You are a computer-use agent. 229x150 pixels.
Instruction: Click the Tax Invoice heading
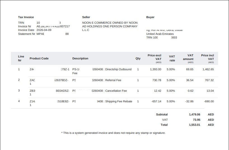[26, 17]
